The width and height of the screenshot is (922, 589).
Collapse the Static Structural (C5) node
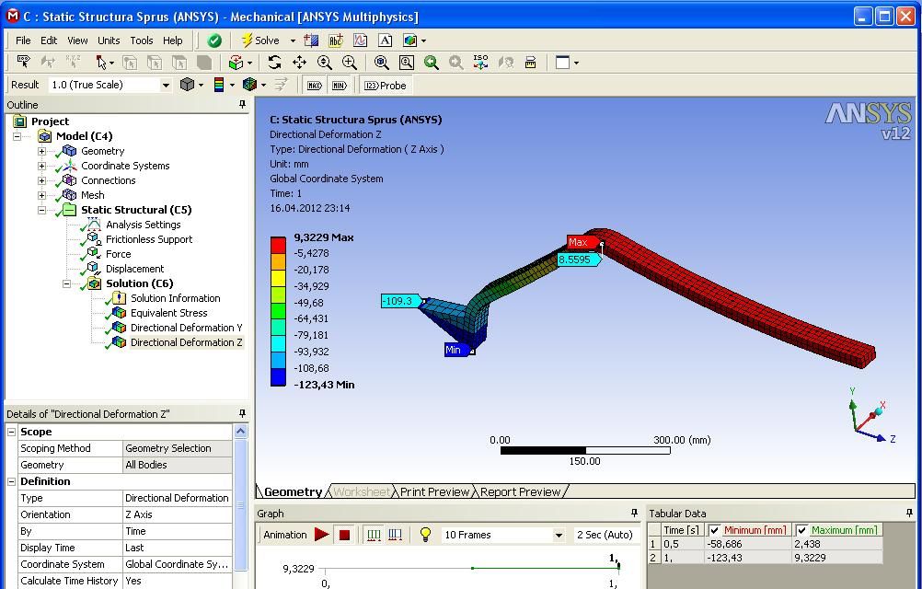tap(41, 210)
